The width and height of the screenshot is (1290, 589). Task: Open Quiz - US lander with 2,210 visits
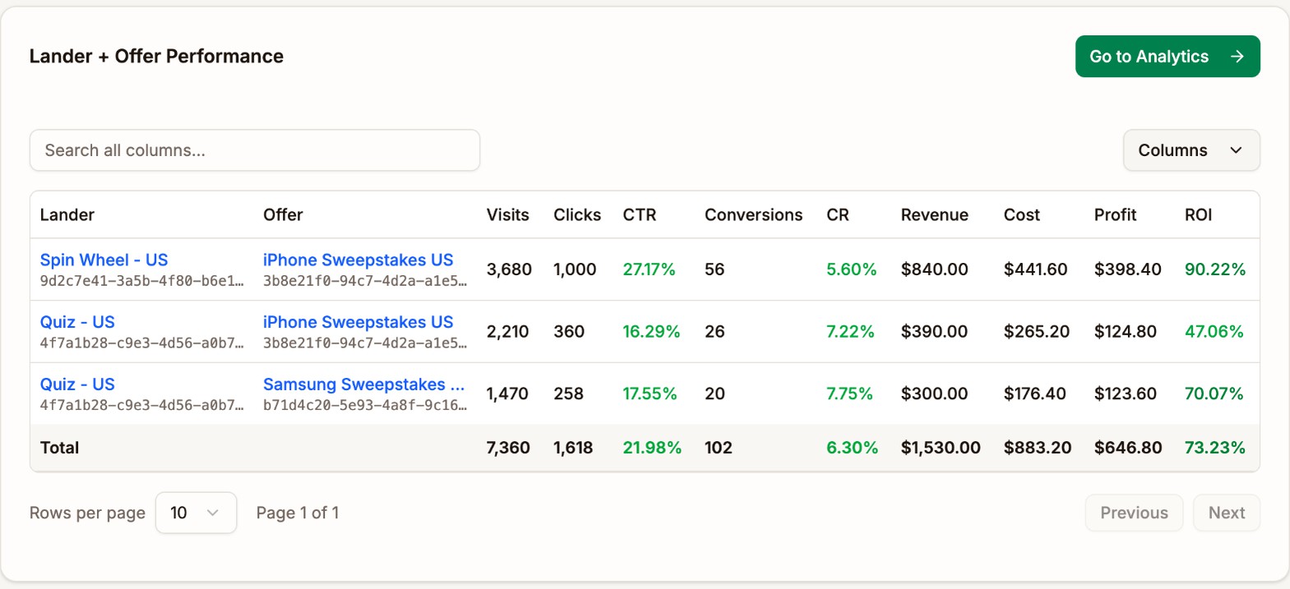pos(77,322)
